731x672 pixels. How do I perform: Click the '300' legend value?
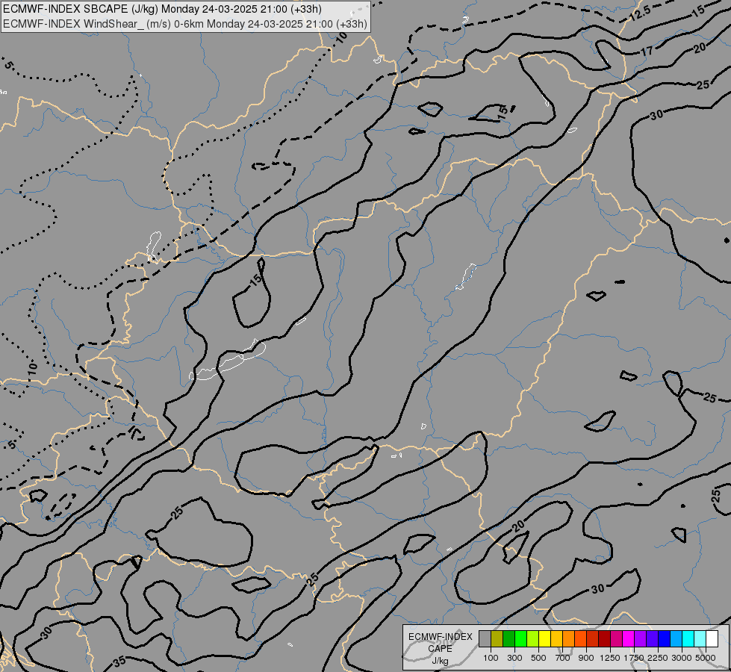tap(514, 658)
